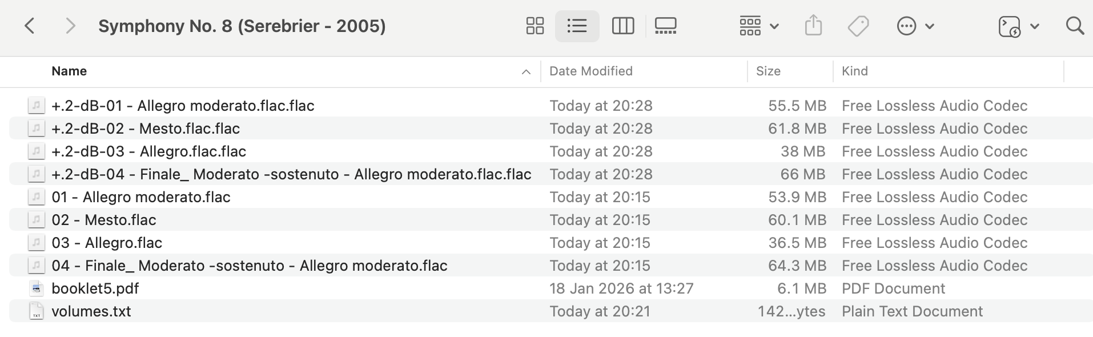Click the Edit Tags icon

[x=858, y=26]
